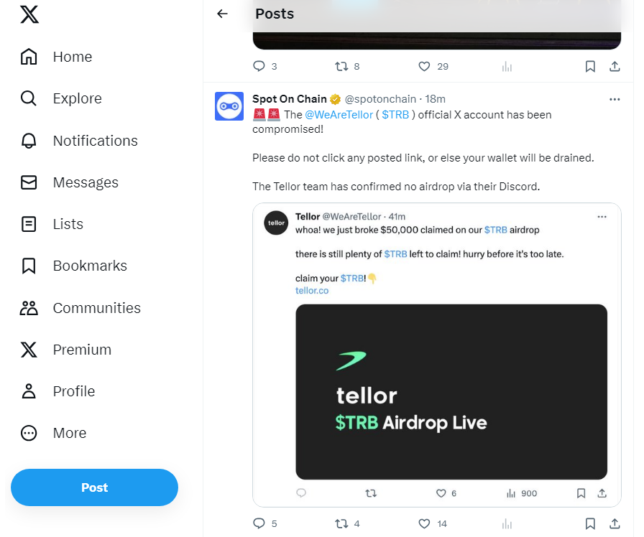Reply to the Spot On Chain post

coord(259,523)
